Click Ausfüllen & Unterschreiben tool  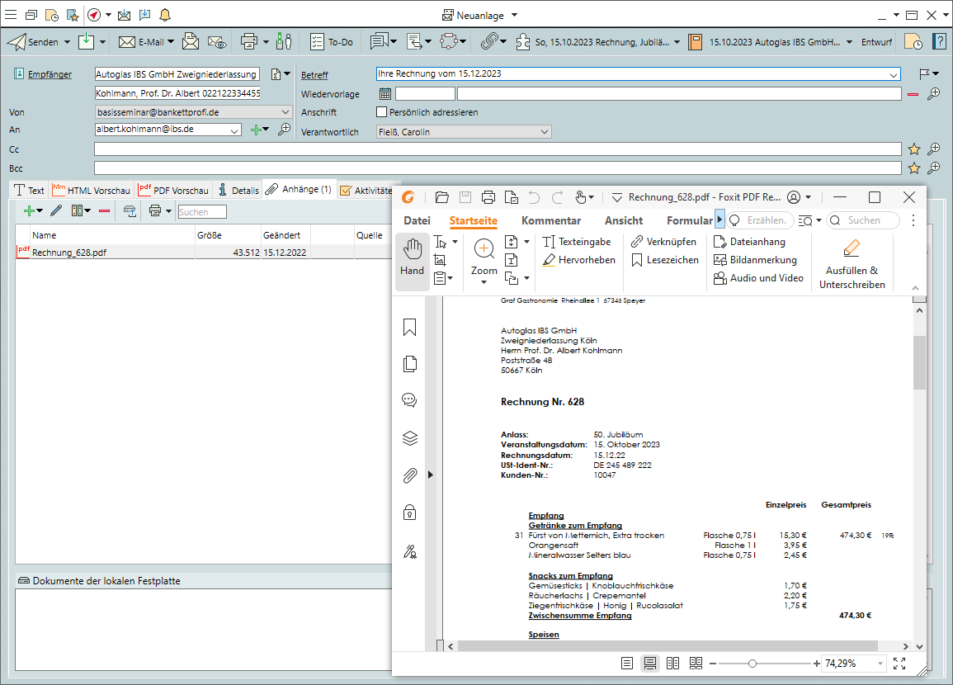[x=852, y=264]
